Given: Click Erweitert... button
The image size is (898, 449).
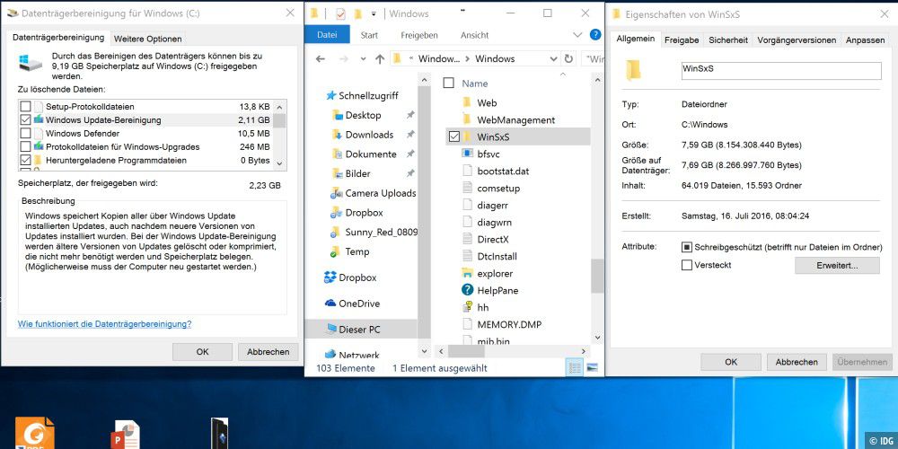Looking at the screenshot, I should (x=837, y=266).
